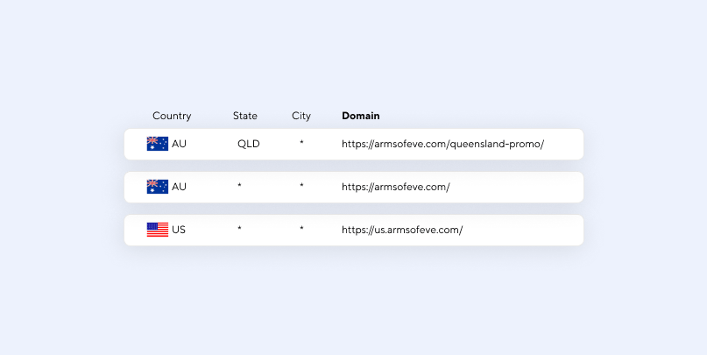Click the AU code next to https://armsofeve.com/
This screenshot has width=707, height=355.
179,187
